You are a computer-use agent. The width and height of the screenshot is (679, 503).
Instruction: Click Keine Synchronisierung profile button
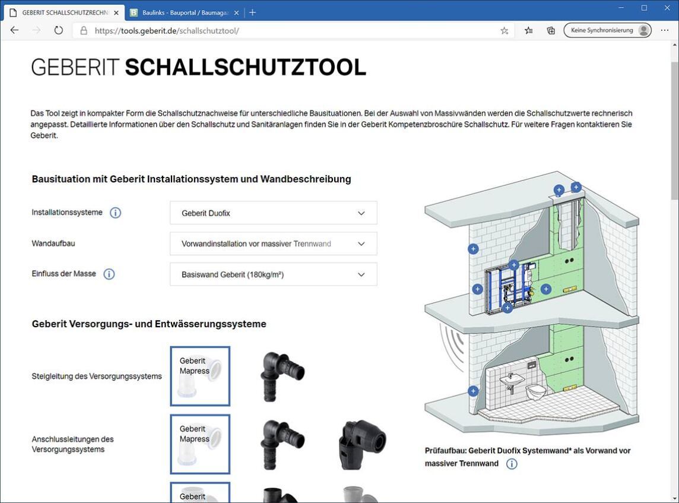tap(607, 30)
